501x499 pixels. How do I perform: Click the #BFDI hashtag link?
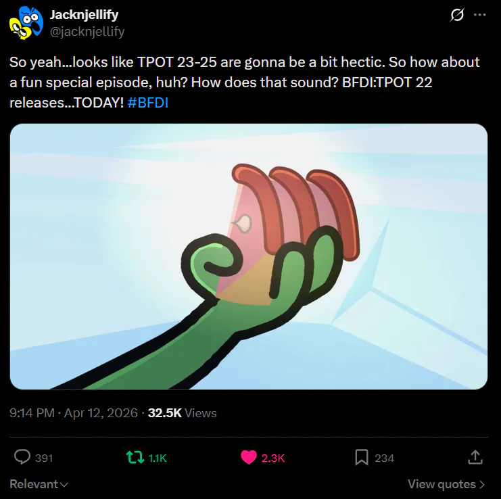coord(147,103)
